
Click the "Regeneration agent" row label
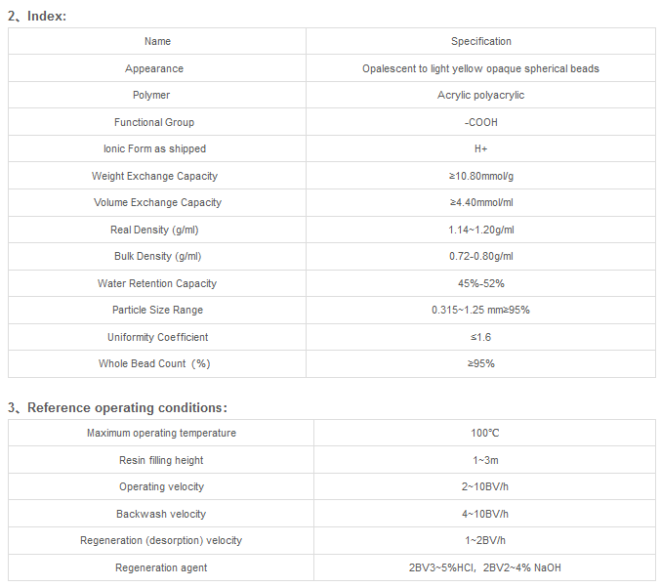161,567
